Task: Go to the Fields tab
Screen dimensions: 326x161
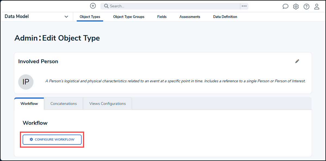Action: point(162,17)
